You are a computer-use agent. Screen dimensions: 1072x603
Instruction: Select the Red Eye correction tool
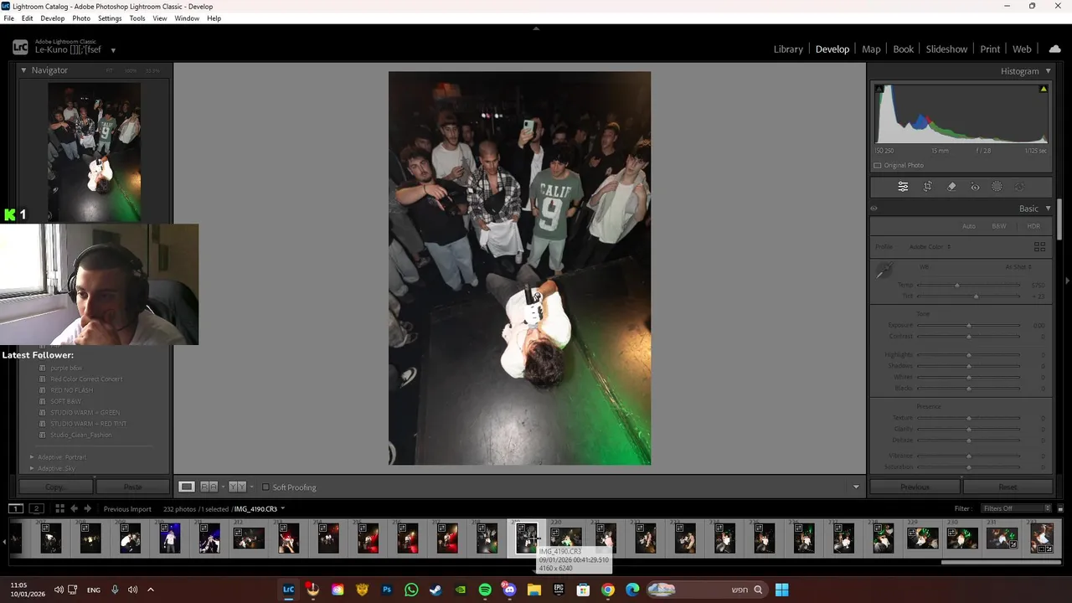tap(975, 187)
